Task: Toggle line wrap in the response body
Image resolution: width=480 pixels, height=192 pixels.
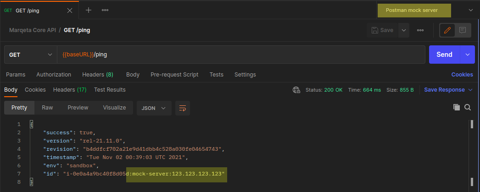Action: (183, 108)
